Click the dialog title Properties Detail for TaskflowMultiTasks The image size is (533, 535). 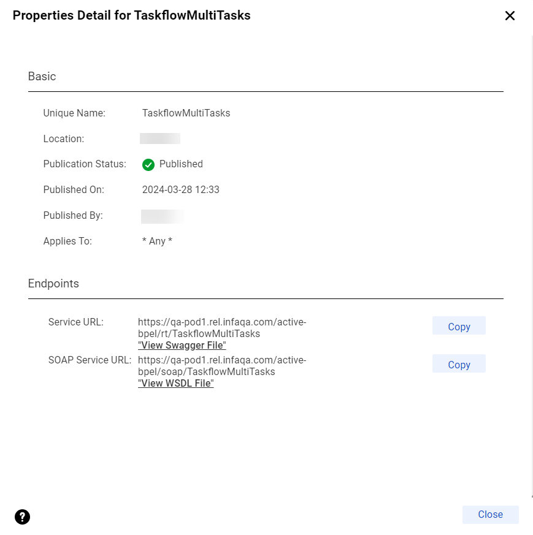point(131,16)
